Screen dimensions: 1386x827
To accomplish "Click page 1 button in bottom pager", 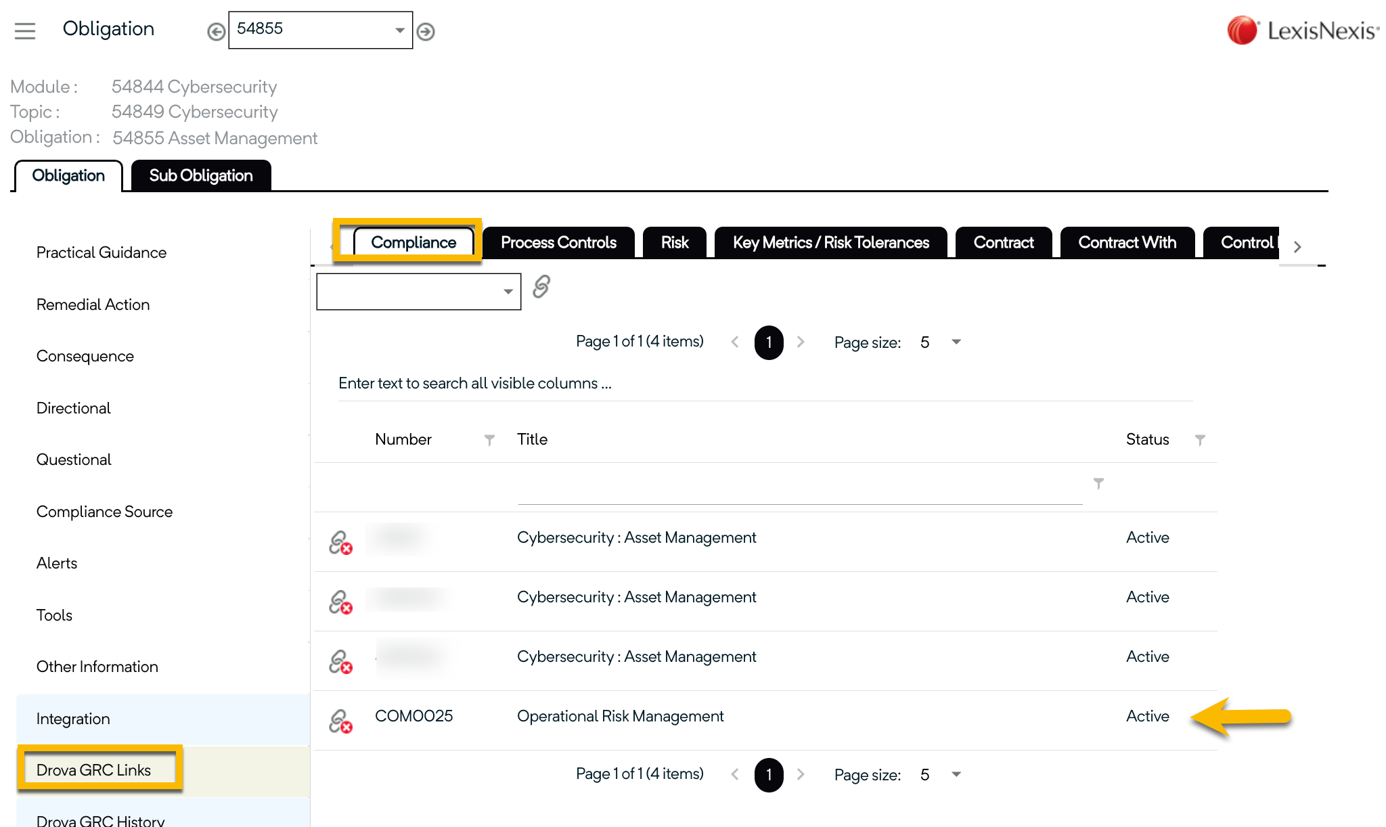I will [769, 774].
